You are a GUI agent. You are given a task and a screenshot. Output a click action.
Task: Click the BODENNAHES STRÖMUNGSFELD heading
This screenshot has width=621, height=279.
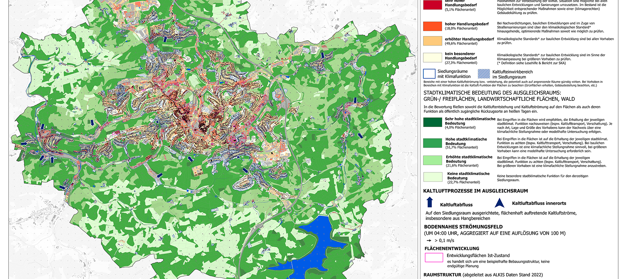click(463, 227)
